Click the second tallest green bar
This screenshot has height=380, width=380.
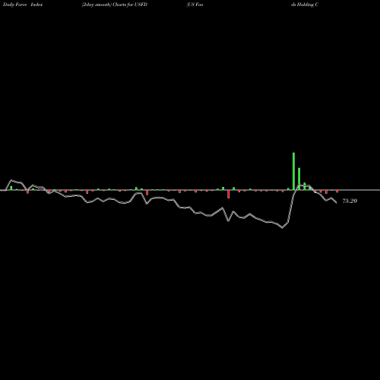[x=299, y=179]
